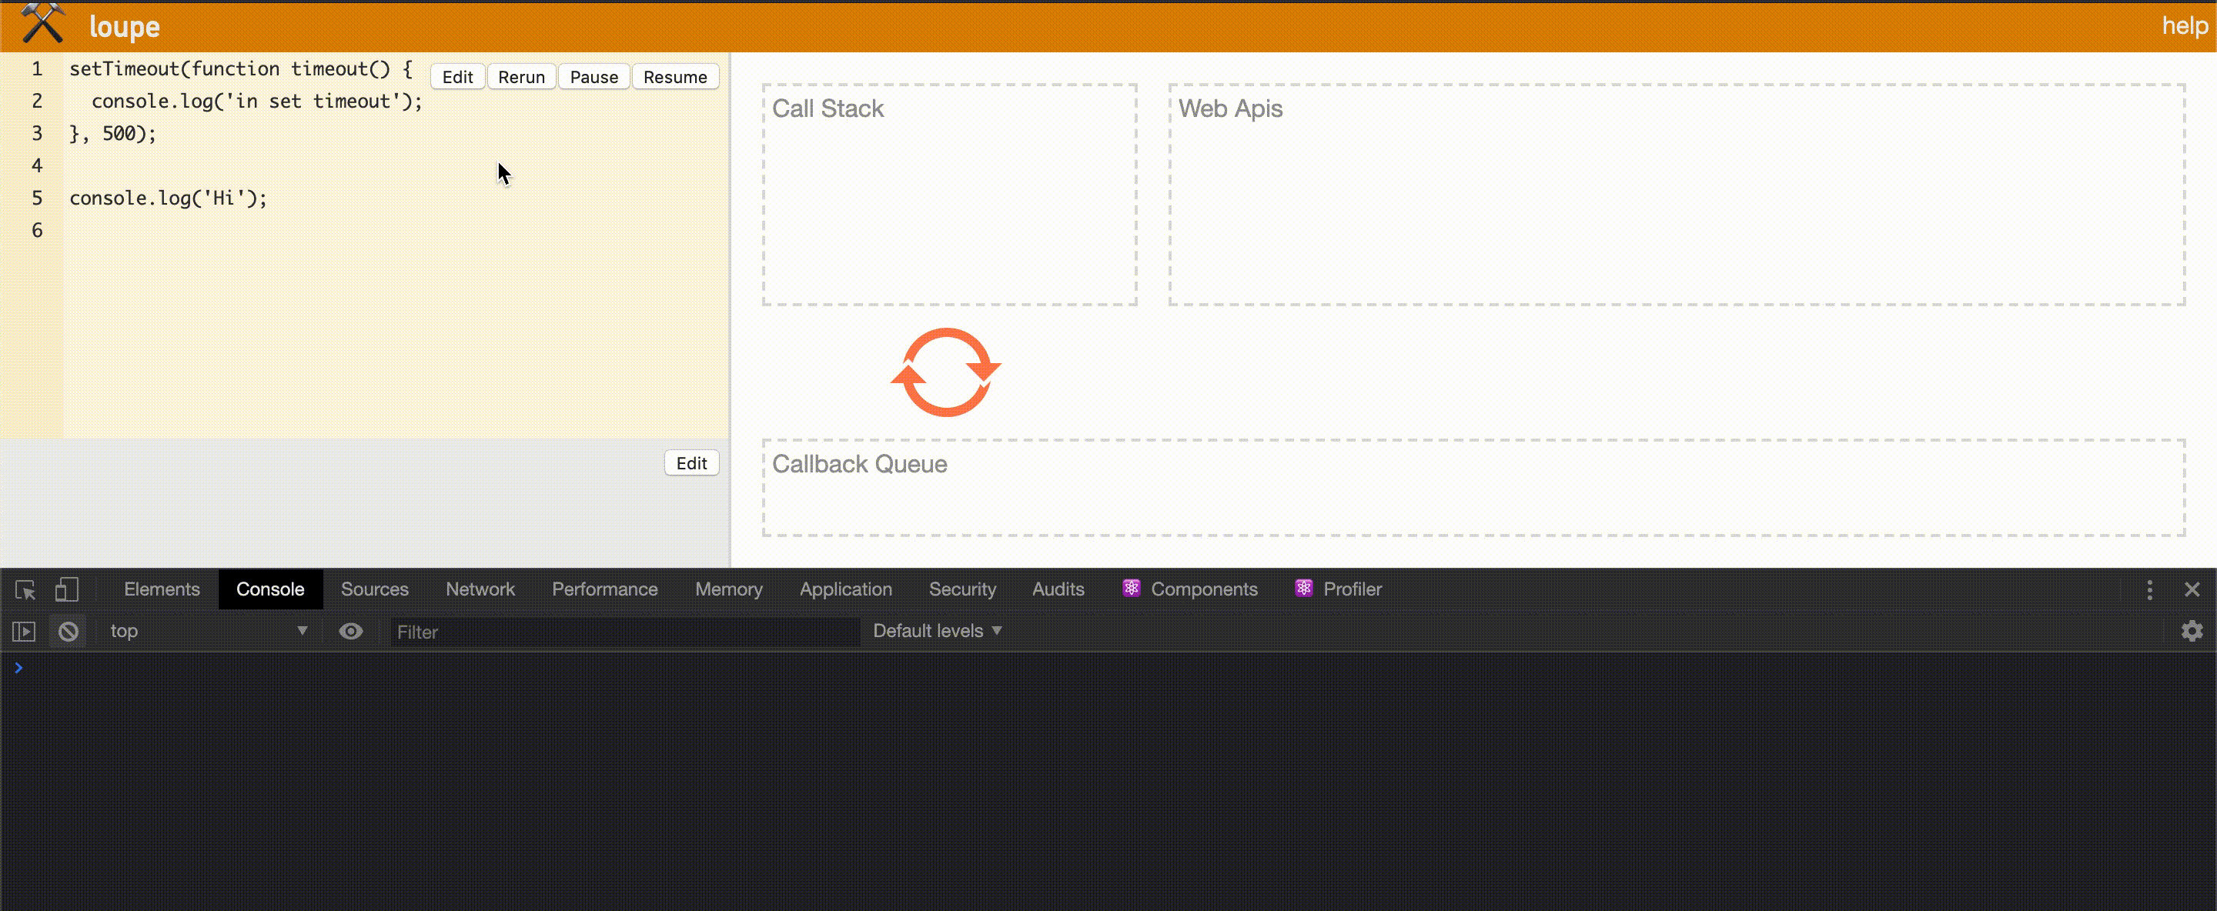This screenshot has height=911, width=2217.
Task: Open the DevTools three-dot menu
Action: [x=2149, y=589]
